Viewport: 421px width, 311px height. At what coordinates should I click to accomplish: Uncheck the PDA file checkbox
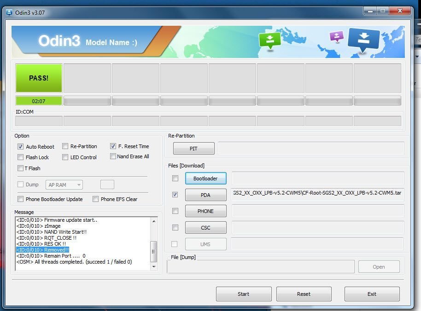coord(175,195)
